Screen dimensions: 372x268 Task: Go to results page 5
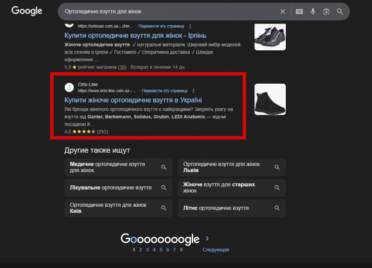click(x=161, y=250)
